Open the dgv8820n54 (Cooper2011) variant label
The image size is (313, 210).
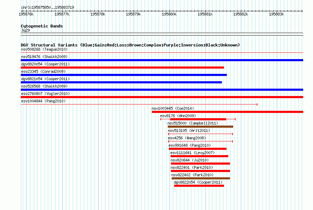tap(45, 64)
